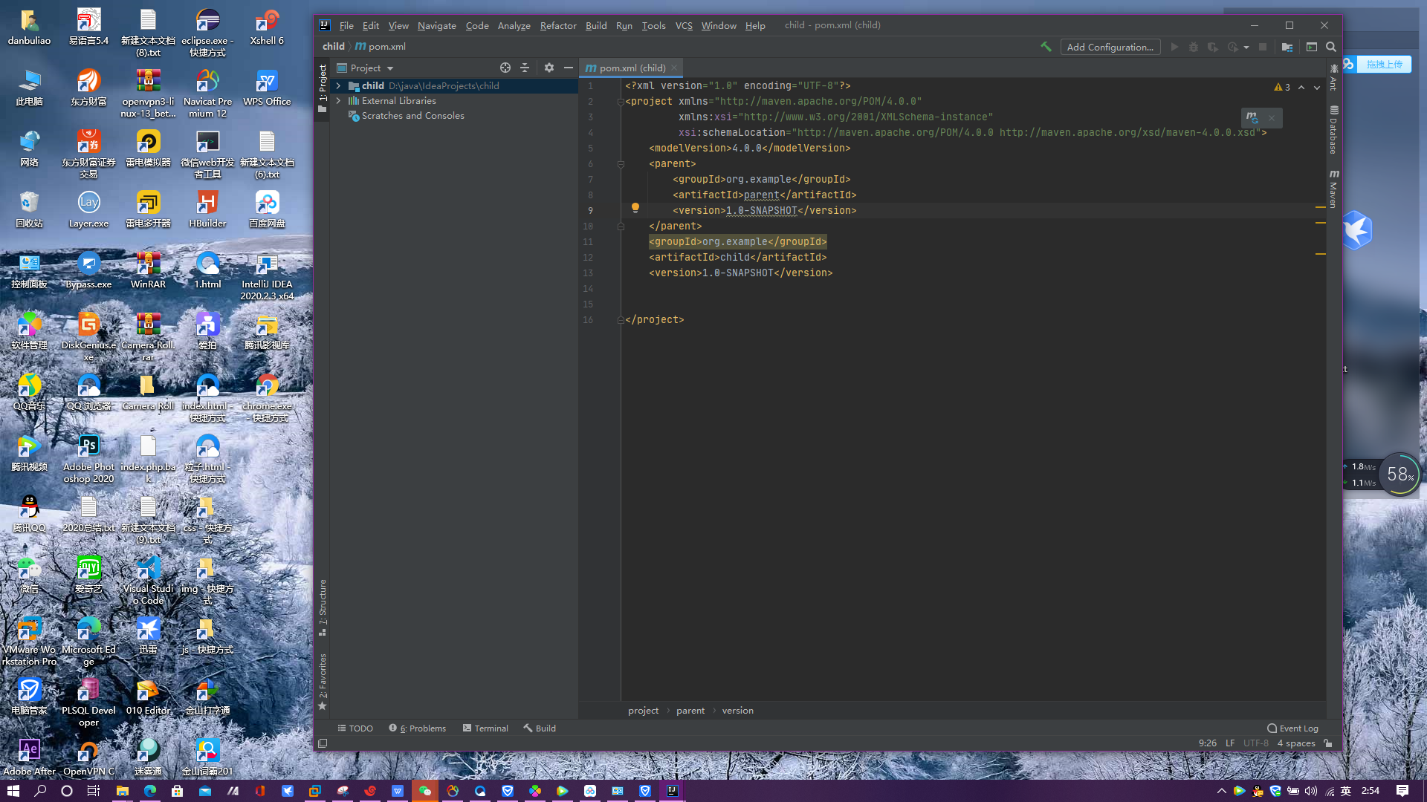Select the pom.xml (child) editor tab
The height and width of the screenshot is (802, 1427).
pos(632,68)
